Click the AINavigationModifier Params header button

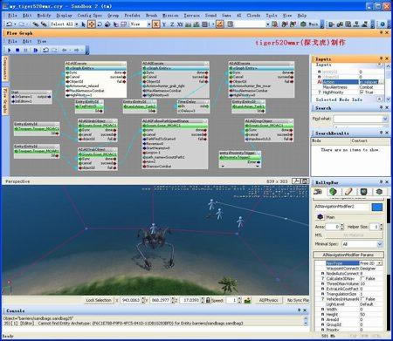(x=348, y=255)
